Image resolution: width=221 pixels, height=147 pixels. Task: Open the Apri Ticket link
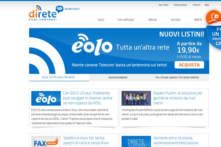164,5
